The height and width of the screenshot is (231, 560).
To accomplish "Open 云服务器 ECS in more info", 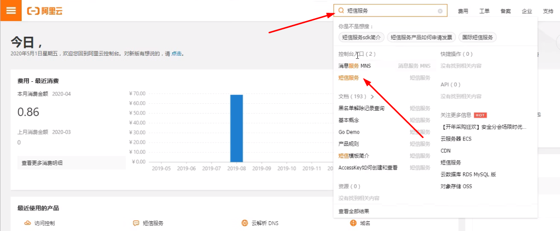I will [456, 139].
